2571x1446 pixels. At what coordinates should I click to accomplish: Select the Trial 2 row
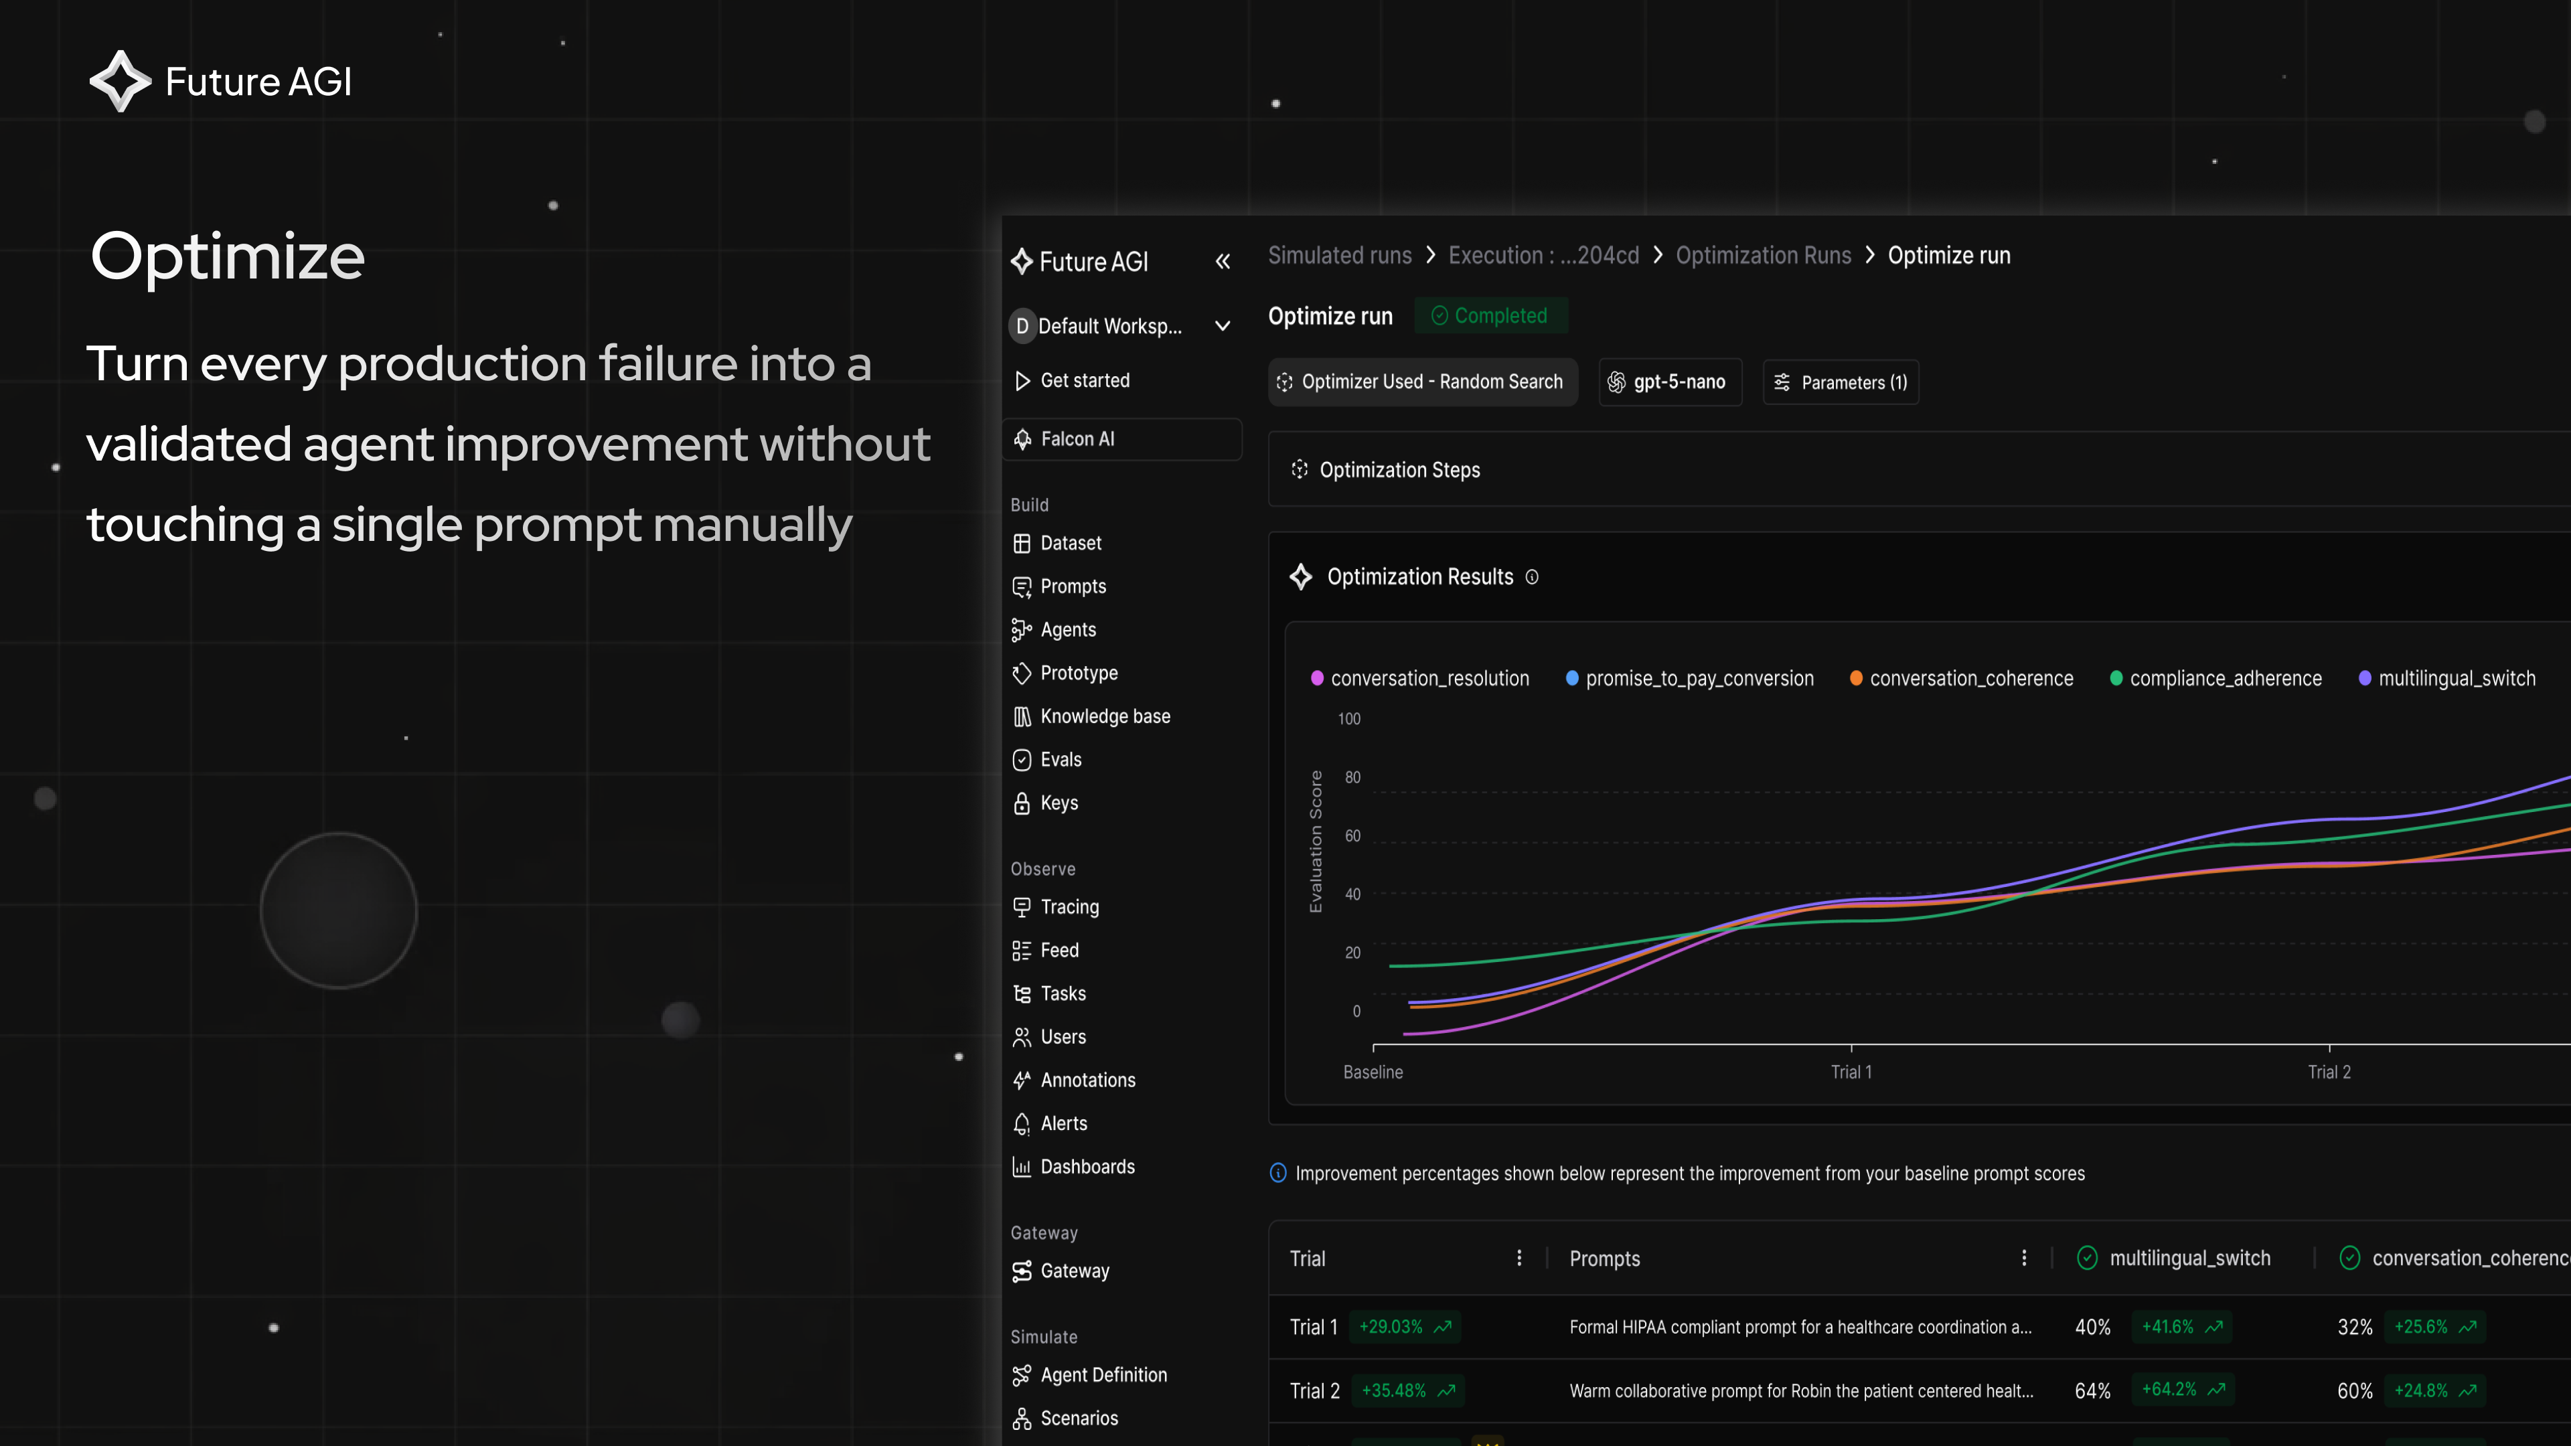1920,1391
